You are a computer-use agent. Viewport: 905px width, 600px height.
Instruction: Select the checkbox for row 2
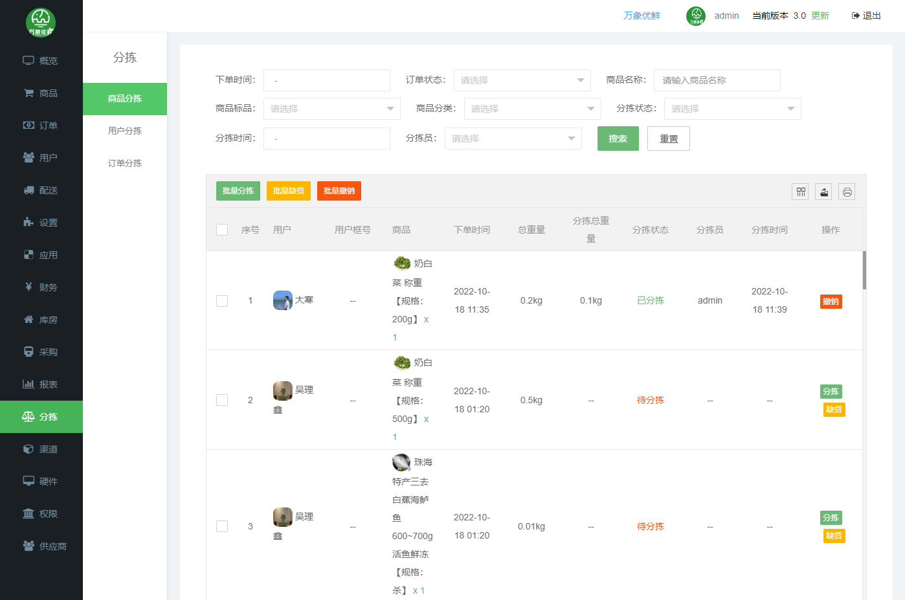click(222, 400)
